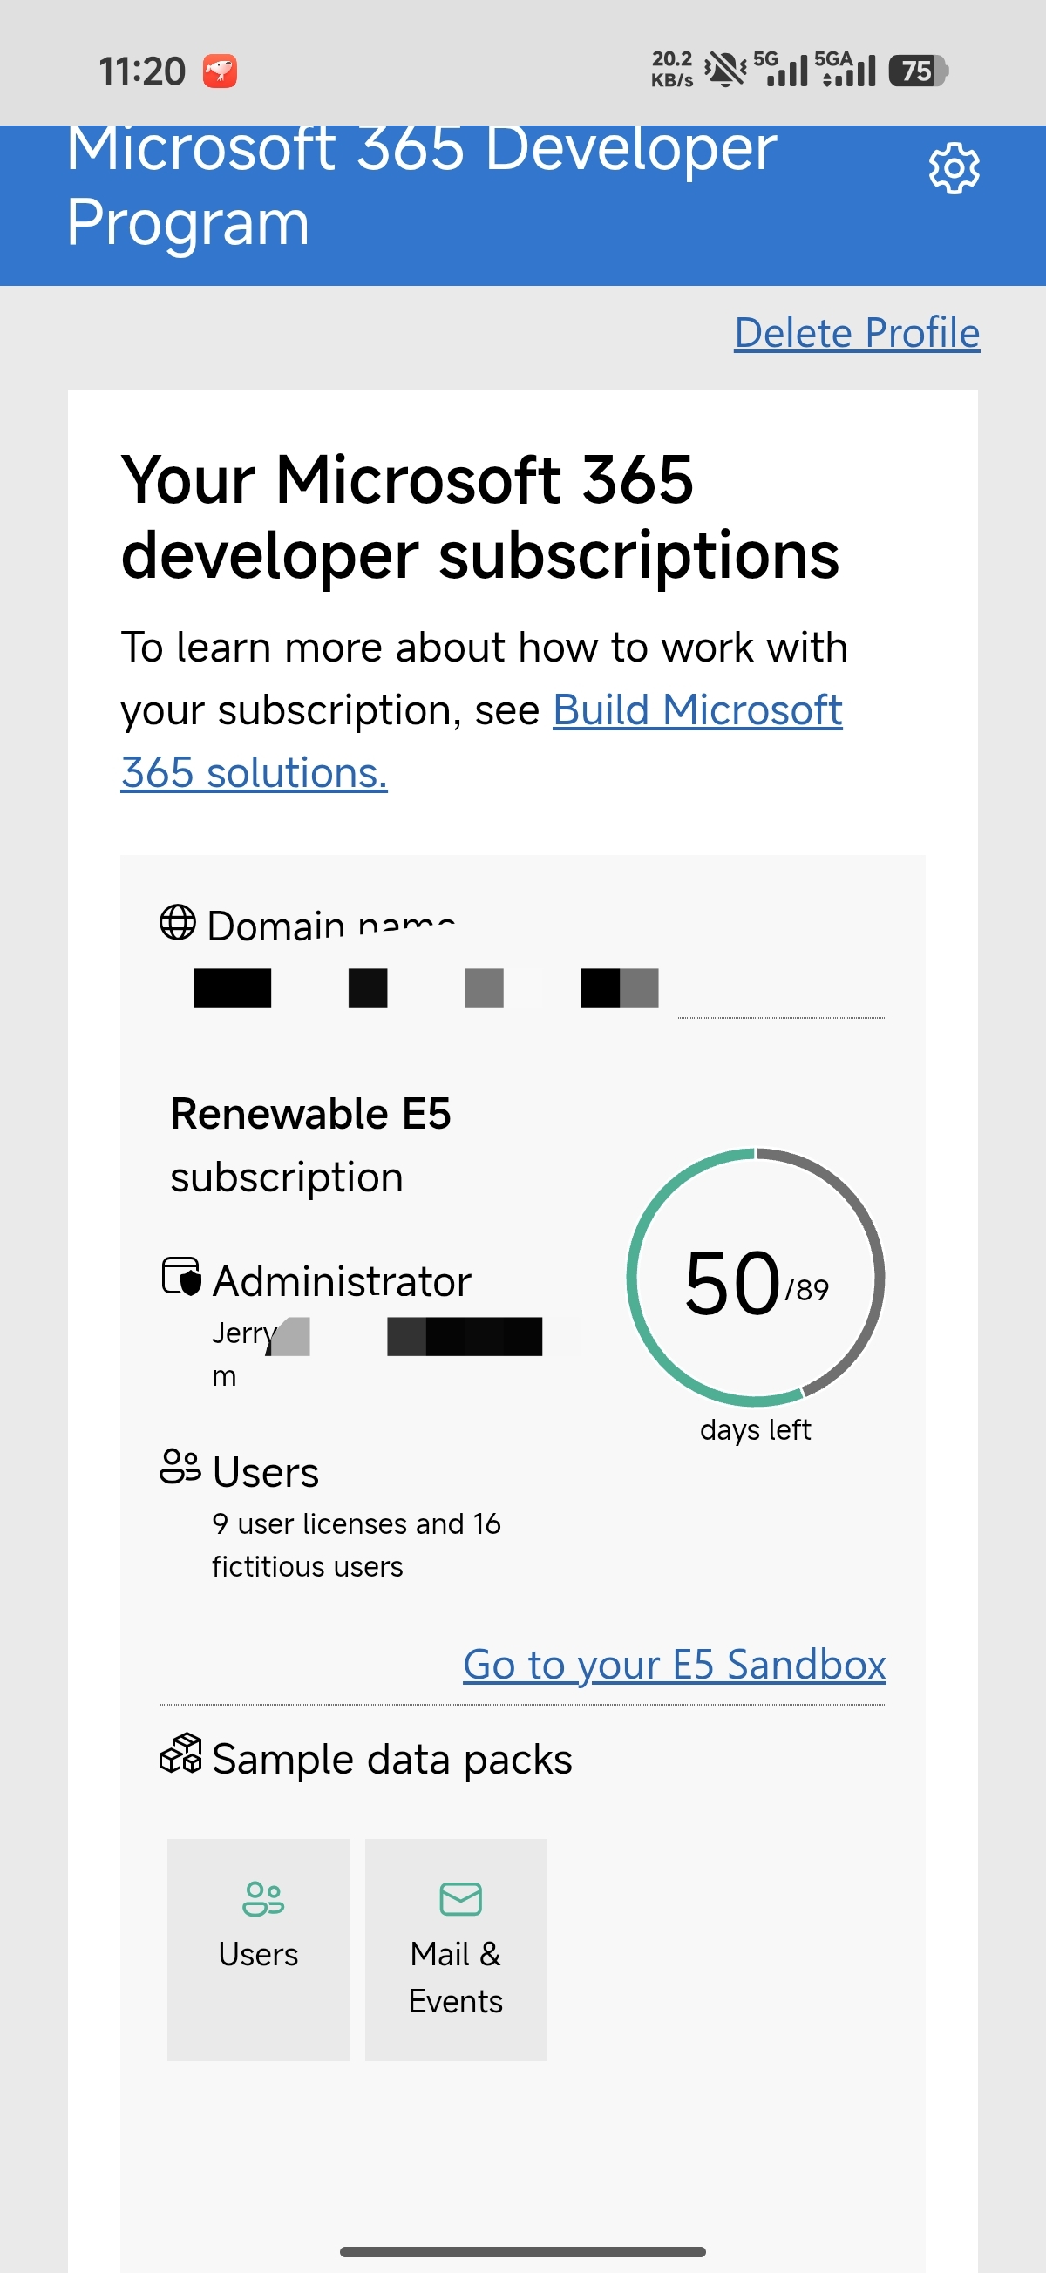
Task: Tap the Sample data packs boxes icon
Action: click(180, 1753)
